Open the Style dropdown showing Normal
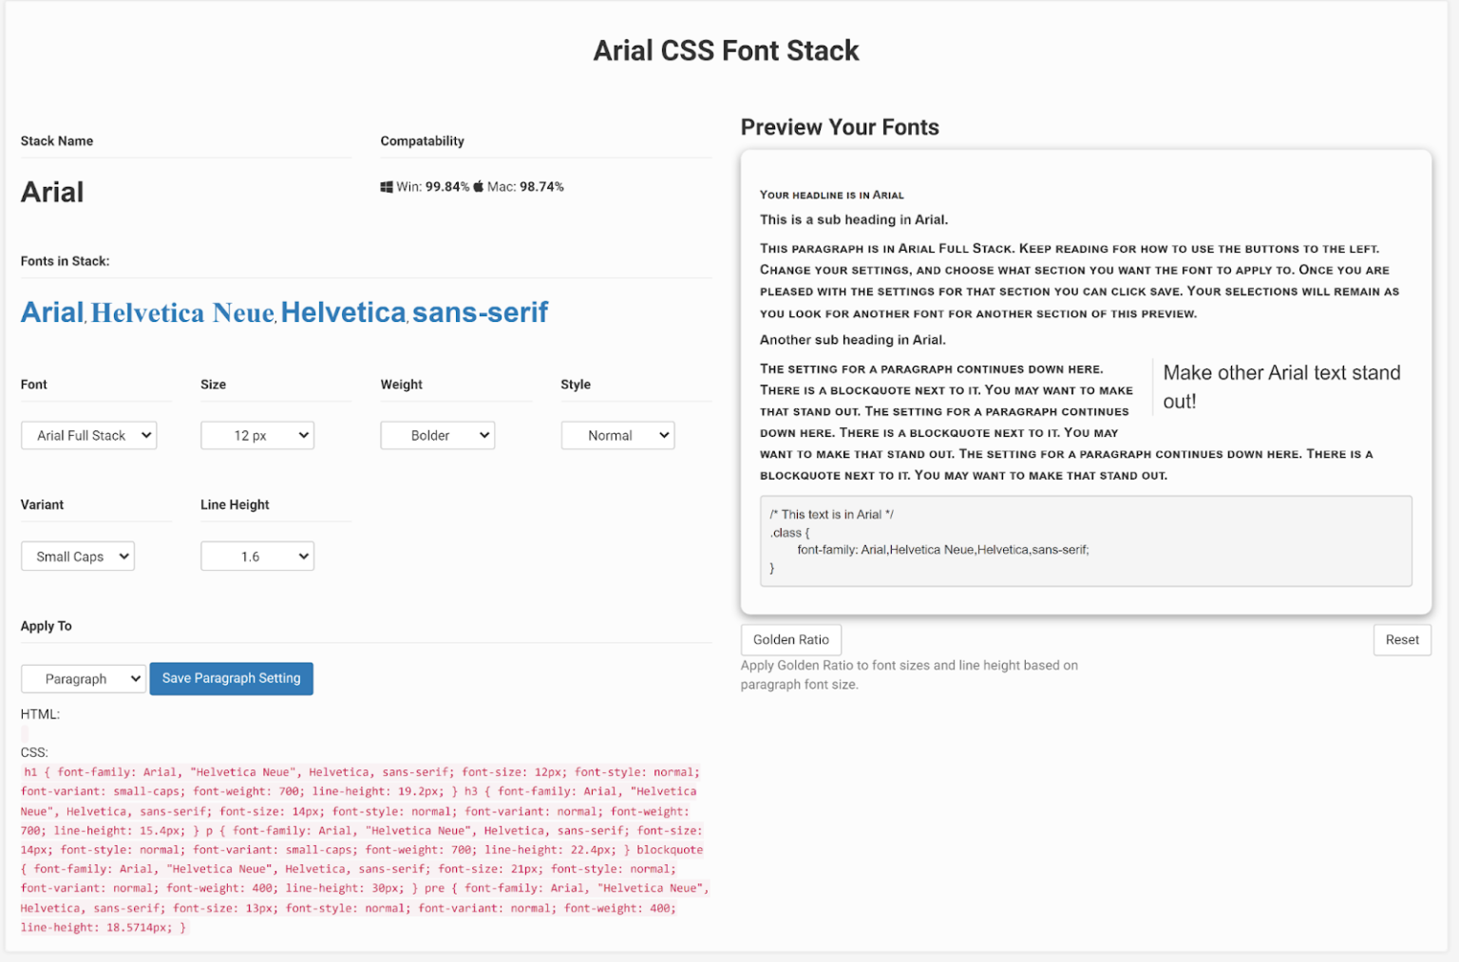The width and height of the screenshot is (1459, 962). click(617, 435)
